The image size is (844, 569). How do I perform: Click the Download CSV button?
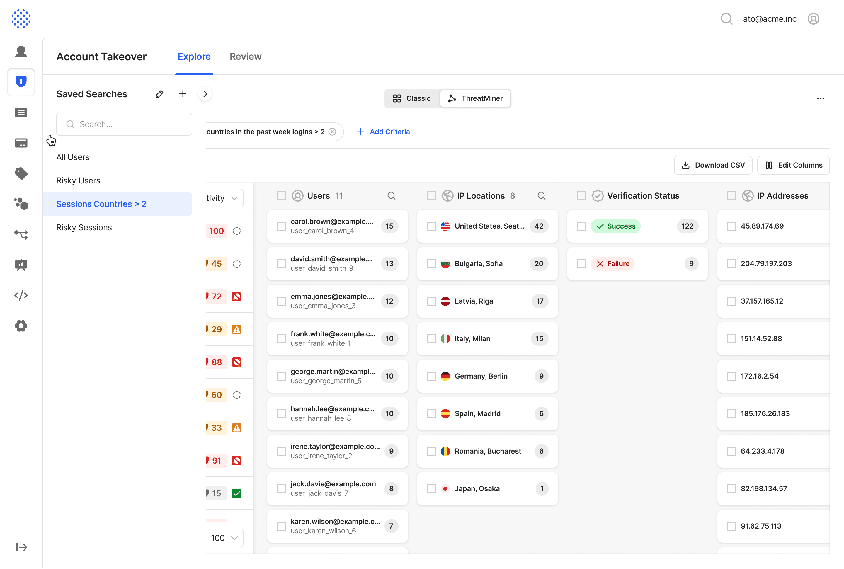(x=713, y=166)
